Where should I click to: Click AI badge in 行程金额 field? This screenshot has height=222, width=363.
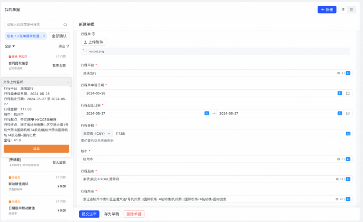click(348, 133)
